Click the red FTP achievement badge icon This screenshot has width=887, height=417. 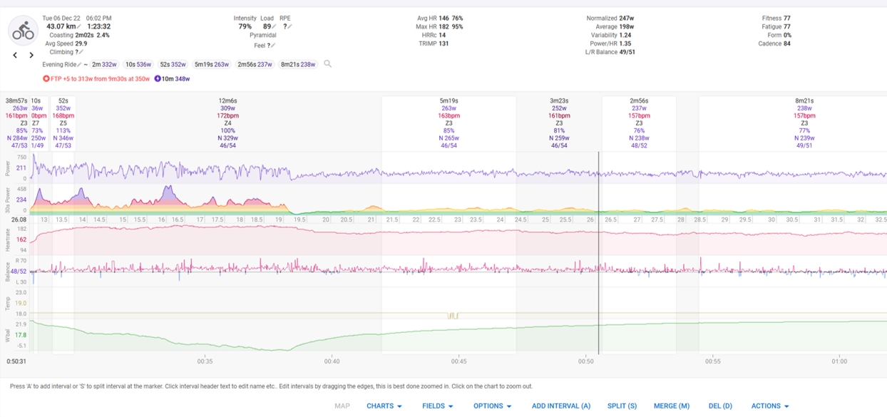(x=46, y=78)
